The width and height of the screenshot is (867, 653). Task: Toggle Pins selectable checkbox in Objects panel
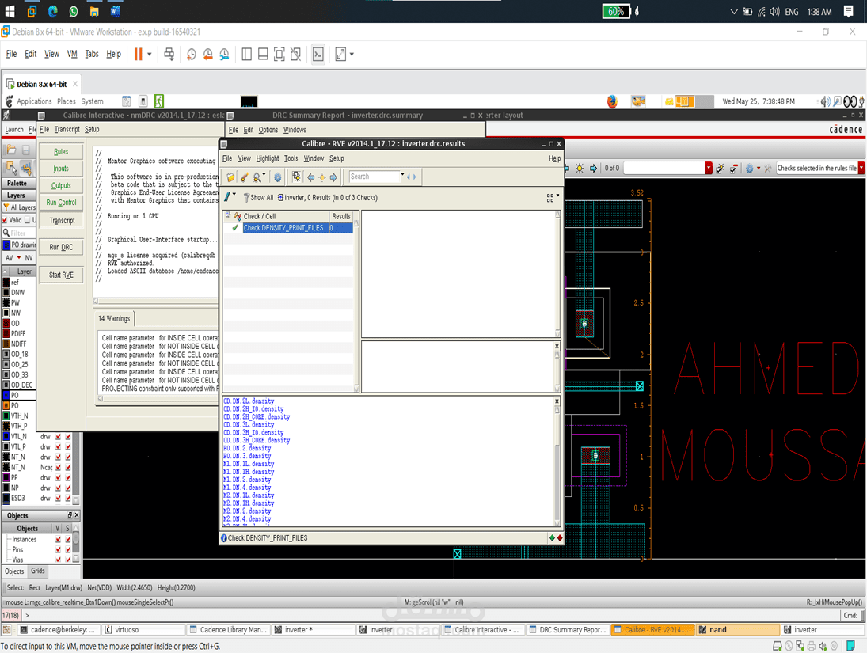tap(68, 549)
